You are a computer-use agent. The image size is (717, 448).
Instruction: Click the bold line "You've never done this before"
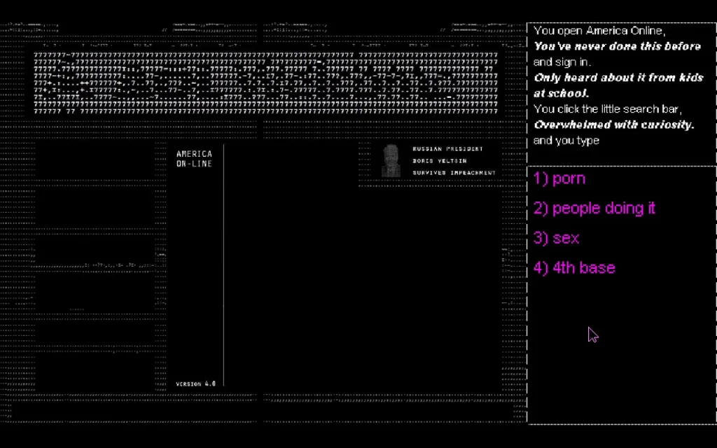point(617,47)
